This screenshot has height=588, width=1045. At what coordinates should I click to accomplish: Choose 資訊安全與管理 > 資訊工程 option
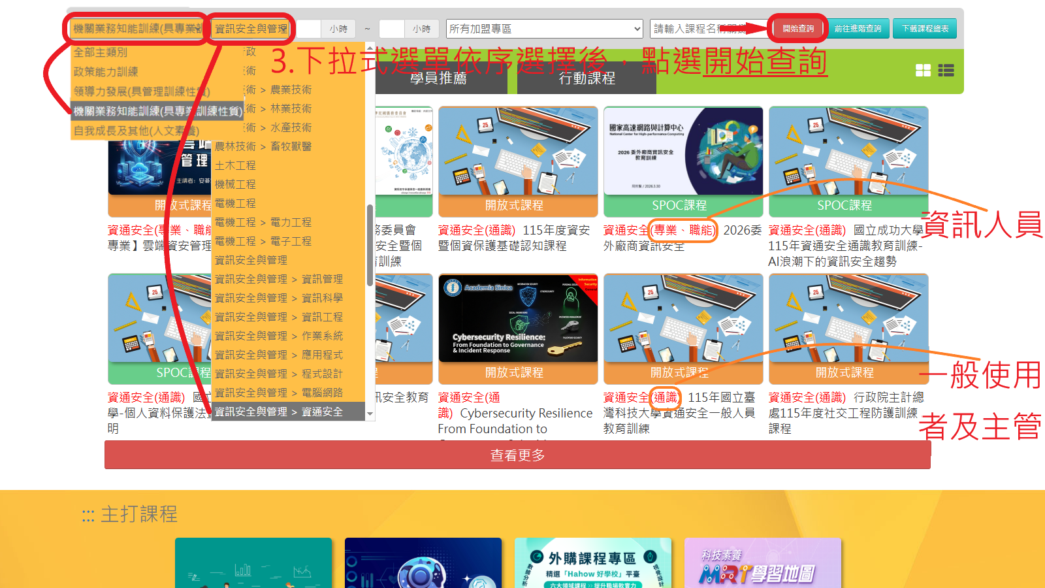(x=288, y=317)
